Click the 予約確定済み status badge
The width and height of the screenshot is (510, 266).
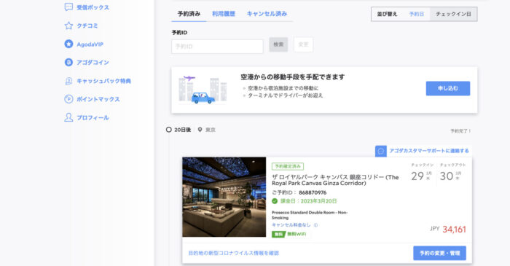click(288, 166)
